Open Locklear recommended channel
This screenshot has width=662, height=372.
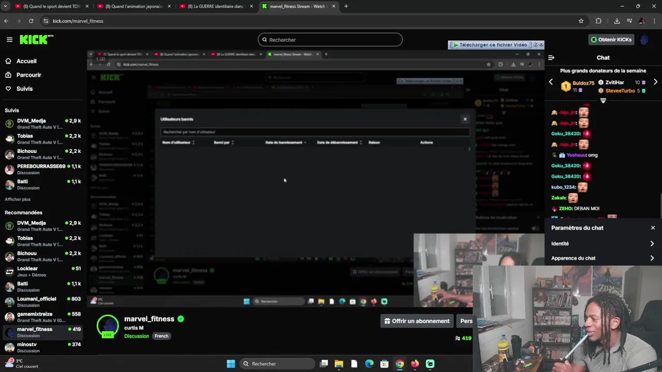pyautogui.click(x=43, y=271)
